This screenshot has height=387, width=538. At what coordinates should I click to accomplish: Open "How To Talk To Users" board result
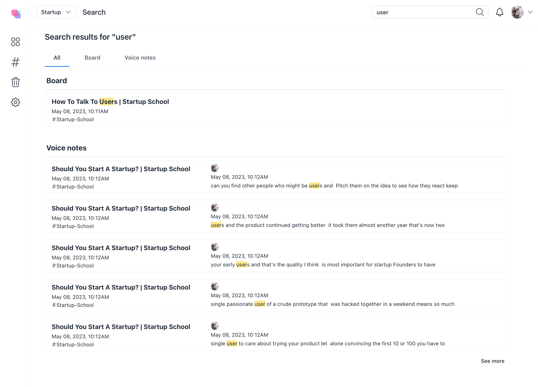coord(277,109)
